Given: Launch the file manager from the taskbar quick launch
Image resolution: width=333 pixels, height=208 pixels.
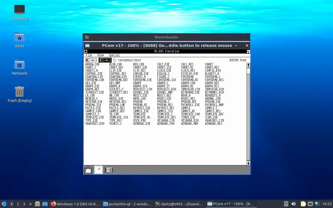Looking at the screenshot, I should 37,204.
